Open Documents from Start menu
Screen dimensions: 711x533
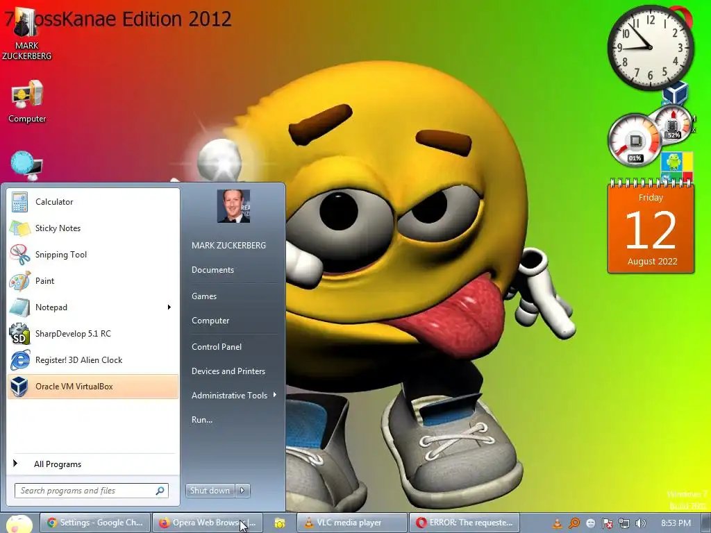tap(212, 270)
